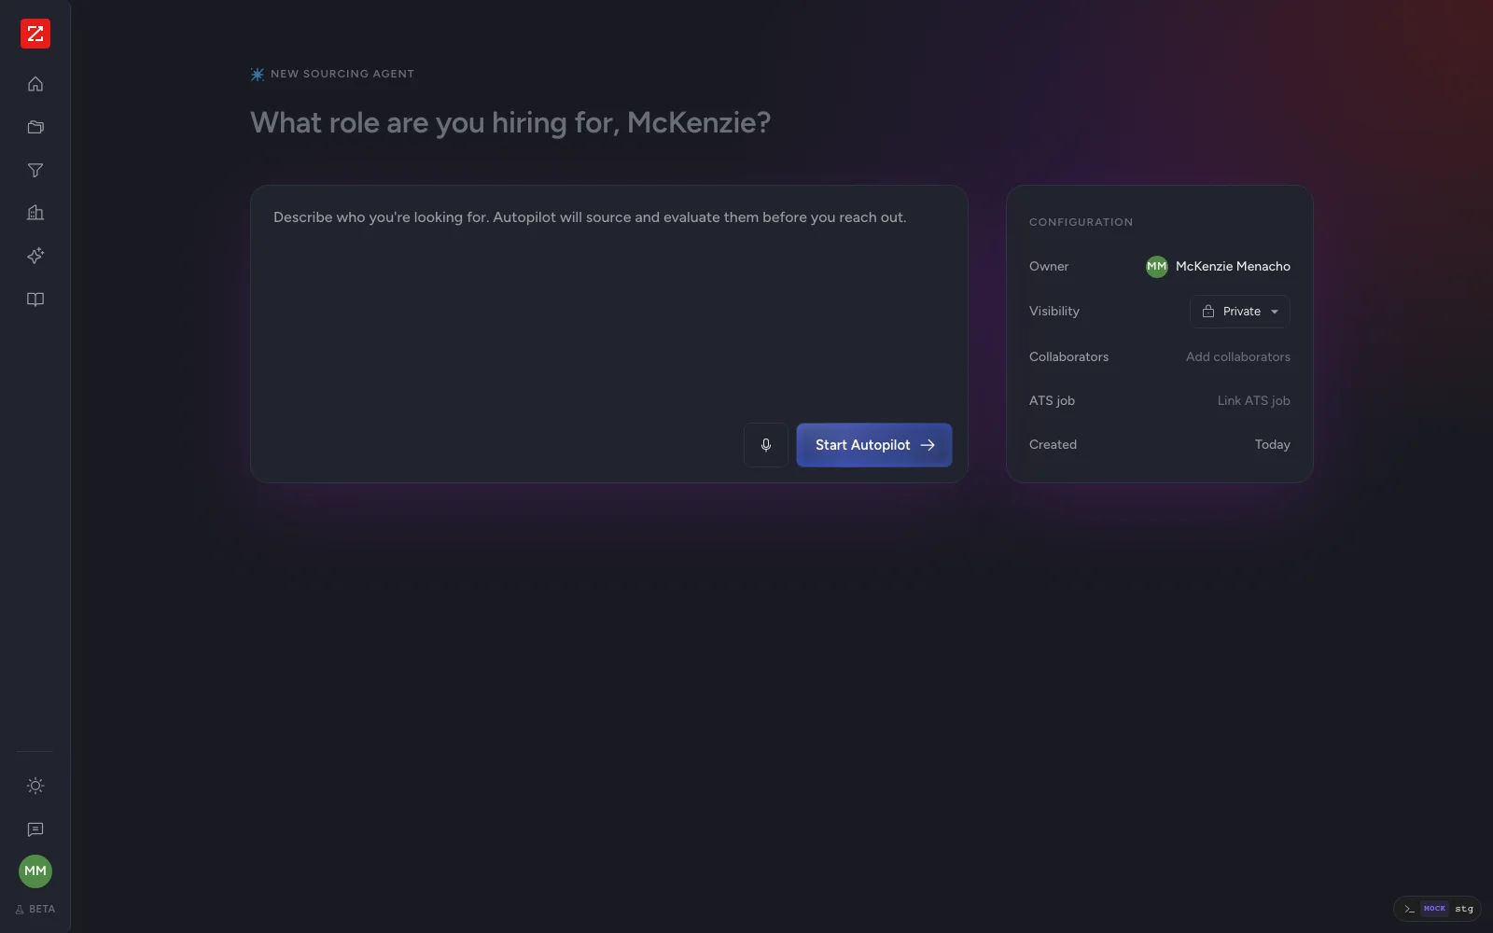Screen dimensions: 1493x933
Task: Open the funnel filter icon in sidebar
Action: 35,170
